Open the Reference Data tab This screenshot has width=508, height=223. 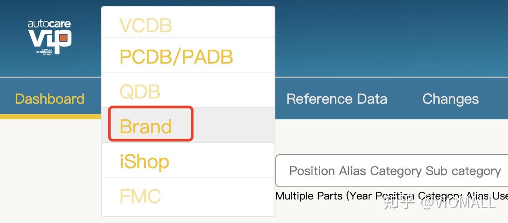pyautogui.click(x=336, y=99)
